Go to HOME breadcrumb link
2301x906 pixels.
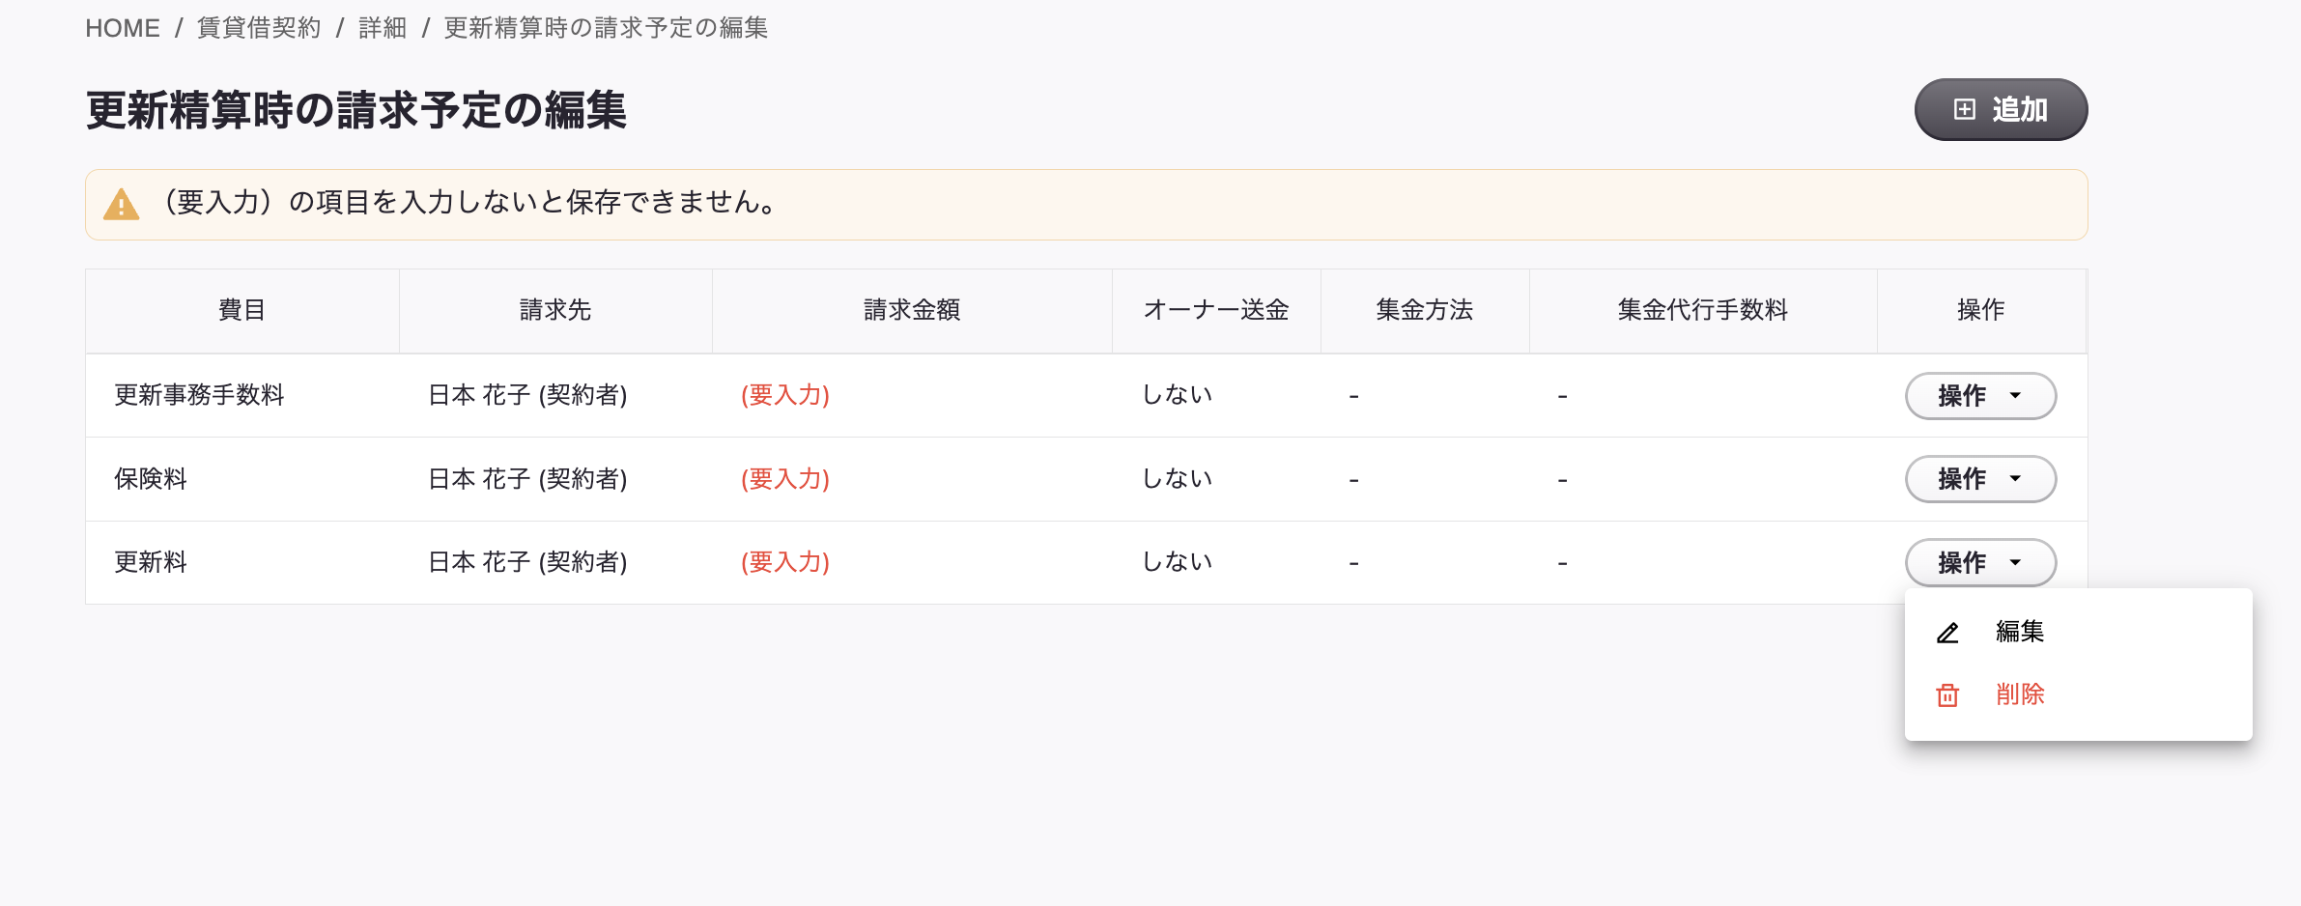click(x=123, y=28)
